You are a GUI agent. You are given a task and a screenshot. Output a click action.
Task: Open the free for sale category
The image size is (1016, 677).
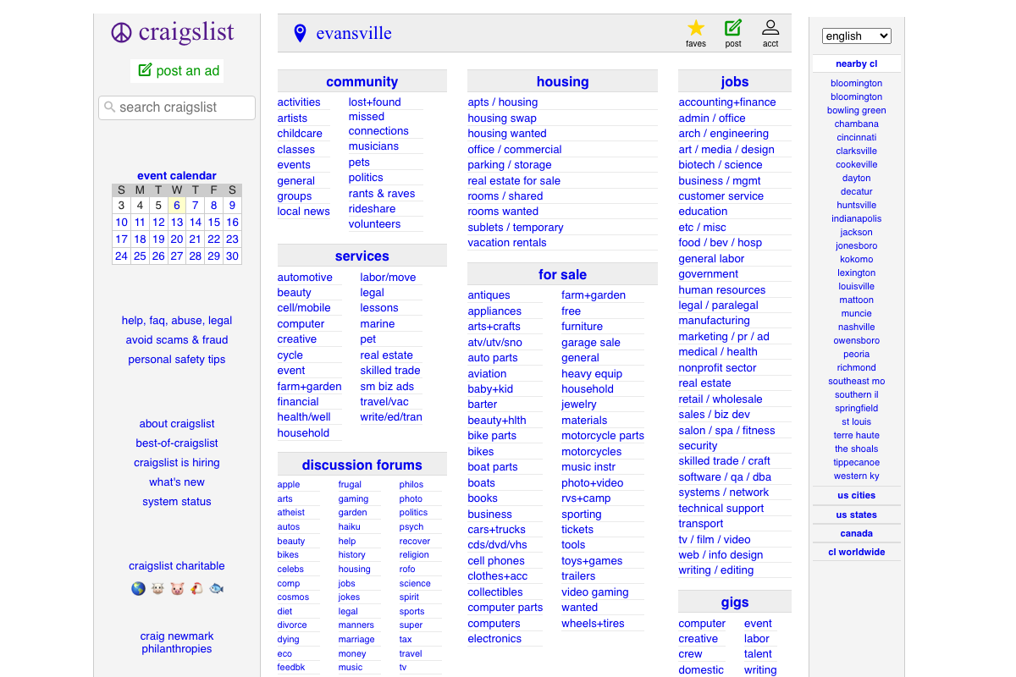coord(571,311)
